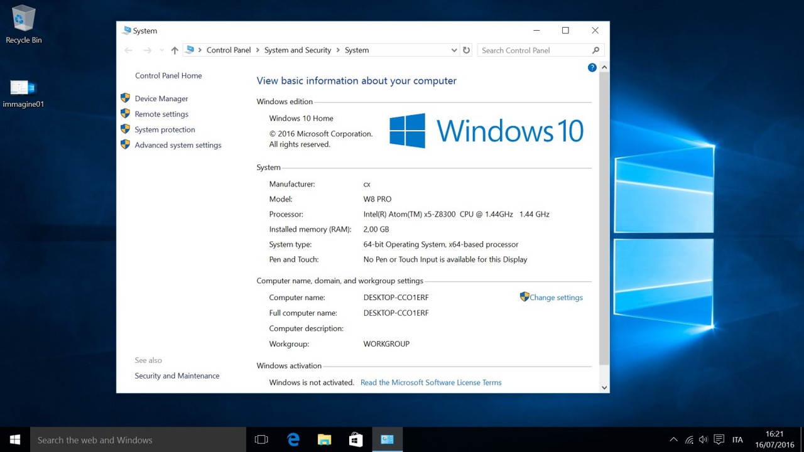Viewport: 804px width, 452px height.
Task: Open Remote settings link
Action: tap(161, 114)
